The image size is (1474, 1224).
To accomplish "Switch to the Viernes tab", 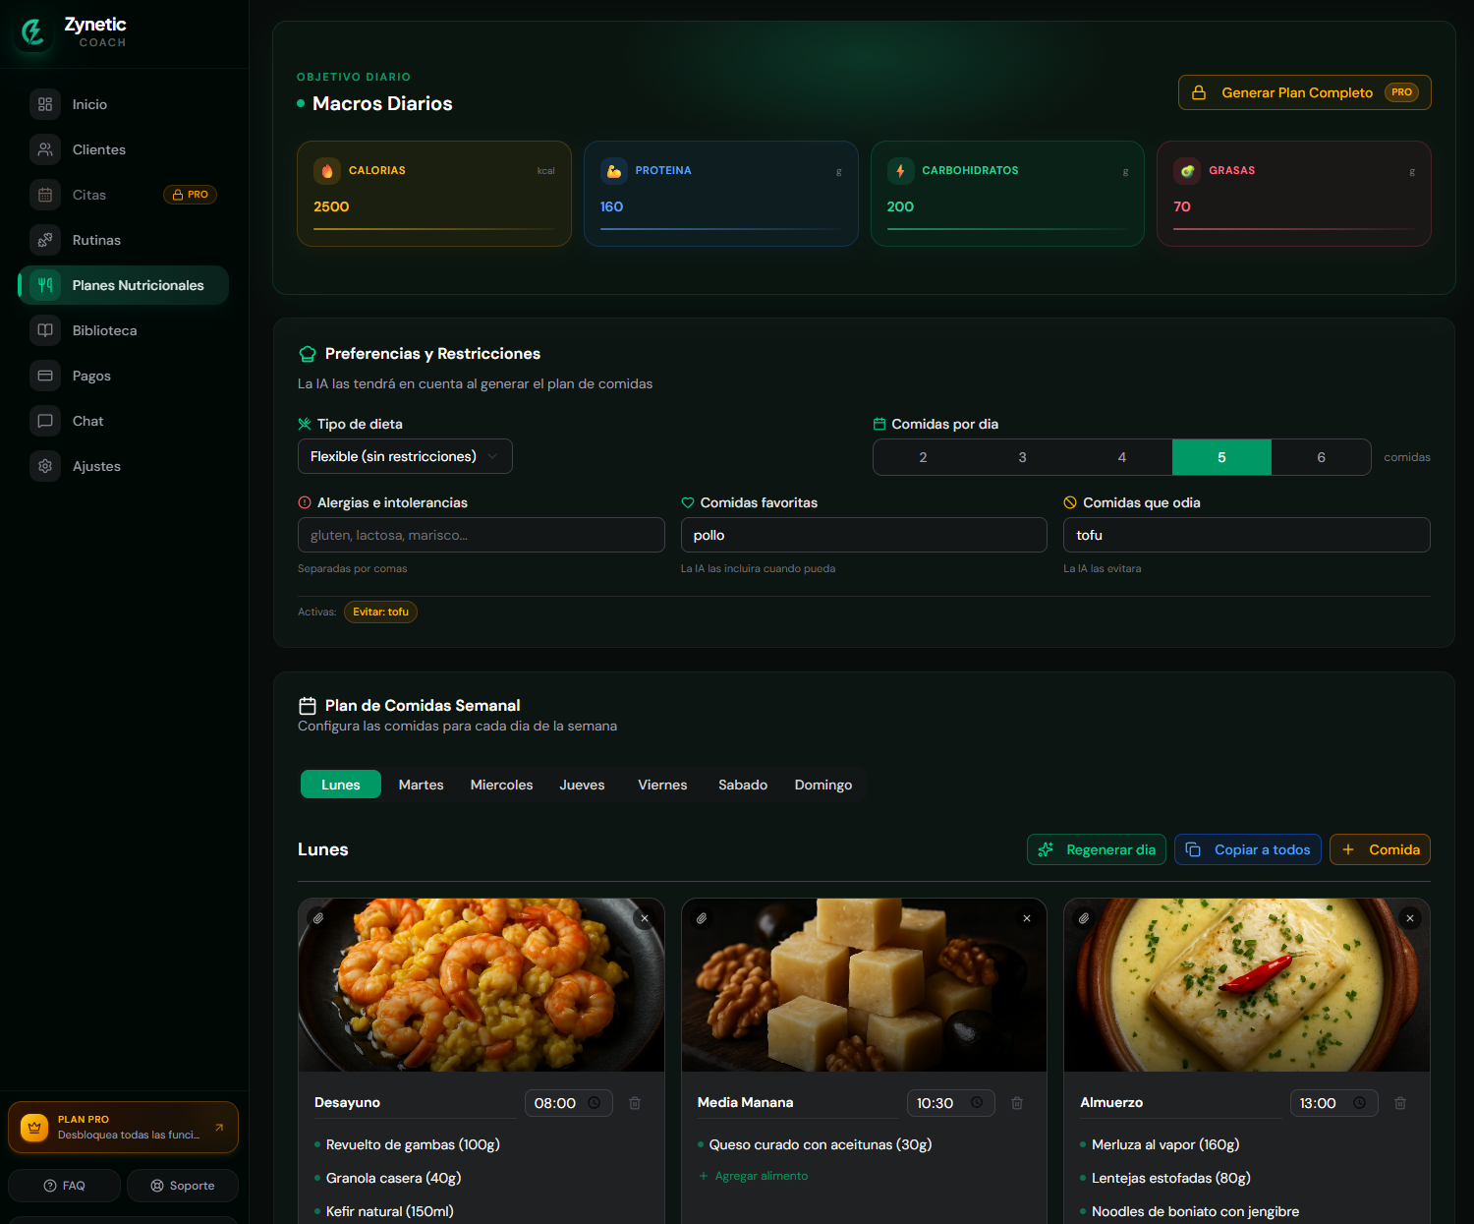I will pos(662,785).
